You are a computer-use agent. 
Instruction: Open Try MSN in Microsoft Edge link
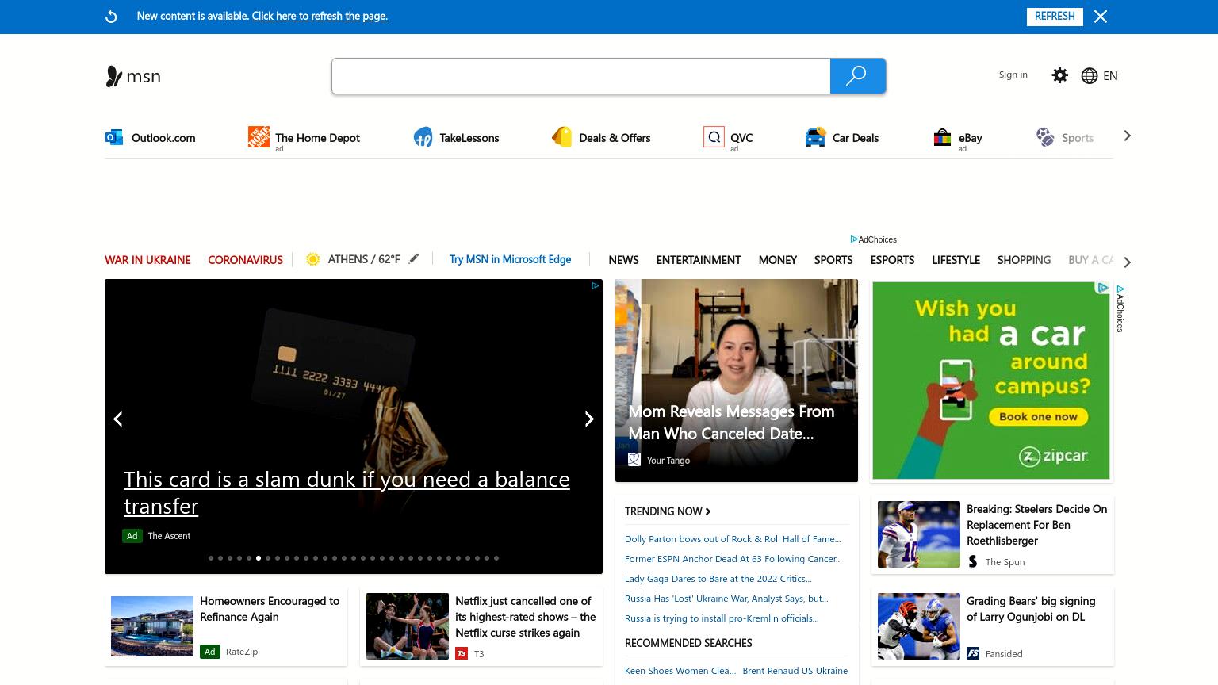point(510,259)
